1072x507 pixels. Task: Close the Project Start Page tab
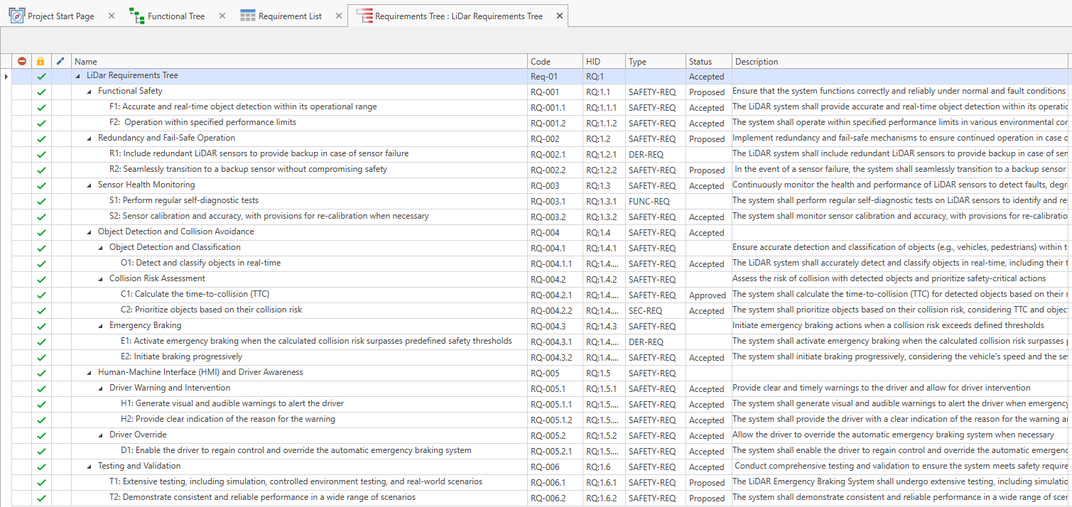(112, 16)
